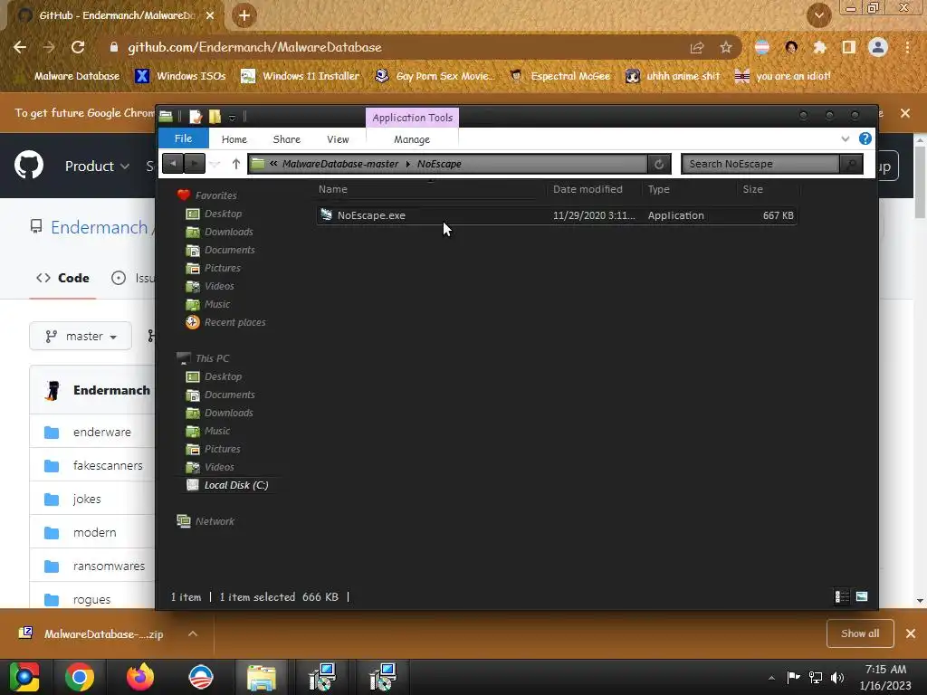
Task: Open Chrome side panel icon
Action: pyautogui.click(x=848, y=47)
